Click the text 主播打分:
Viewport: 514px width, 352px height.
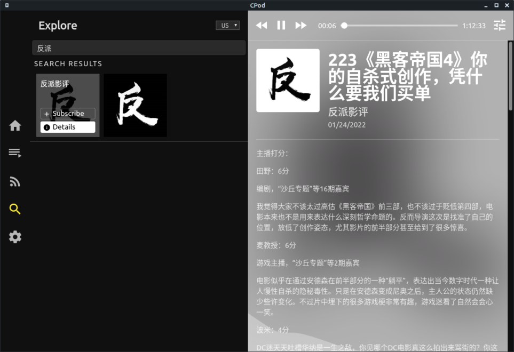[272, 153]
